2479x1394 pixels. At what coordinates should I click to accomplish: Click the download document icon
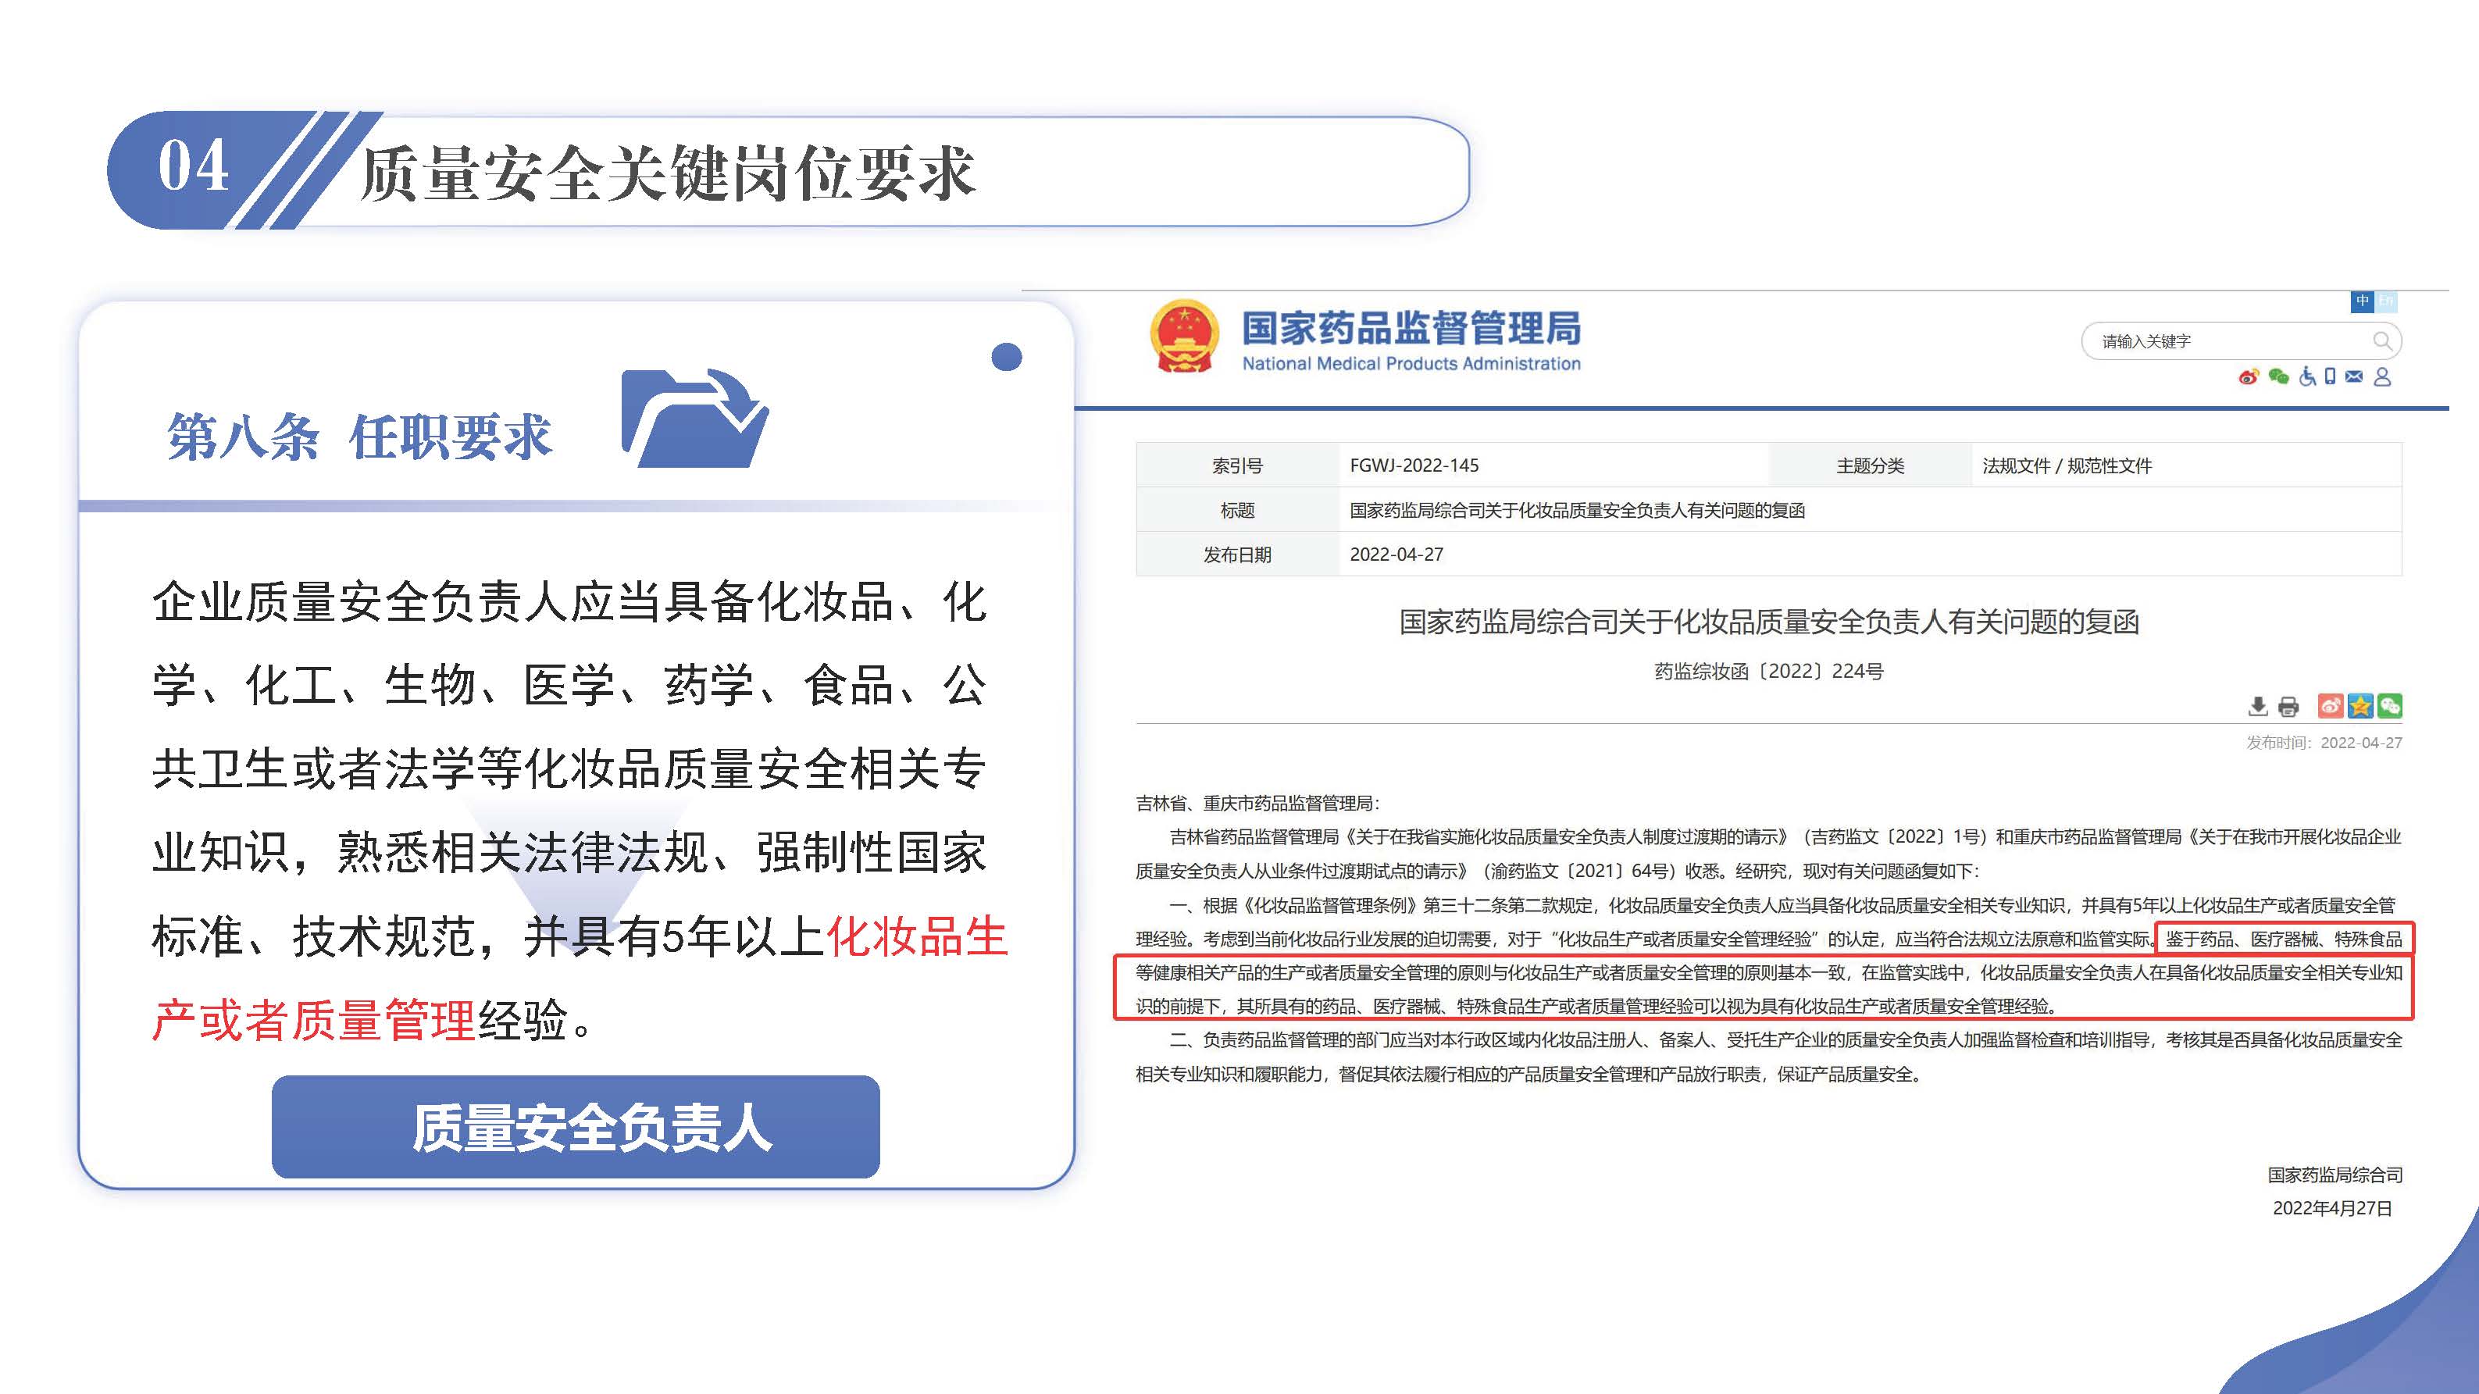point(2258,707)
